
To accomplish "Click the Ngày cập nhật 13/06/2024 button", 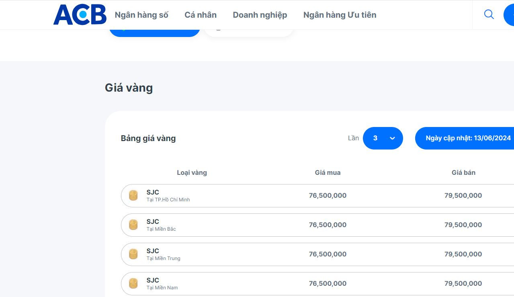I will pos(468,138).
